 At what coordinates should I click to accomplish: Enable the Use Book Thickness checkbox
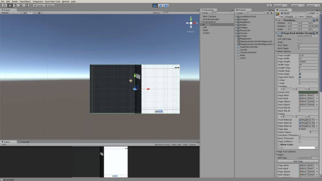[x=300, y=135]
